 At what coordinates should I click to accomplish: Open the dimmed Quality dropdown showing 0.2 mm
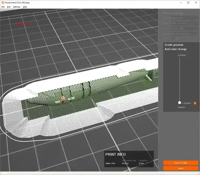(184, 23)
